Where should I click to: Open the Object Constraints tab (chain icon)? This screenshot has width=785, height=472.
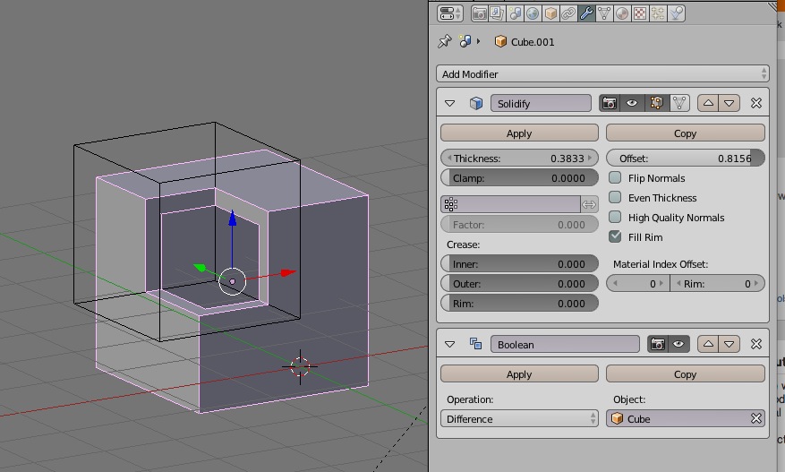(568, 13)
